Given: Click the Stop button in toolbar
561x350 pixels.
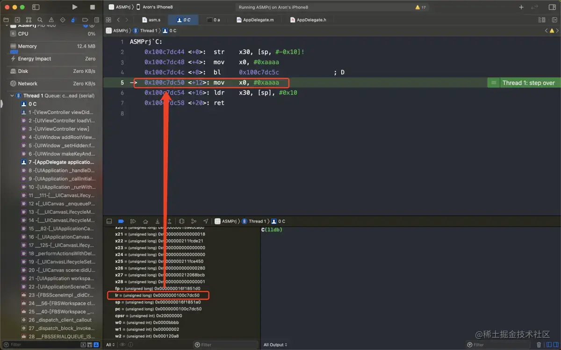Looking at the screenshot, I should click(93, 7).
